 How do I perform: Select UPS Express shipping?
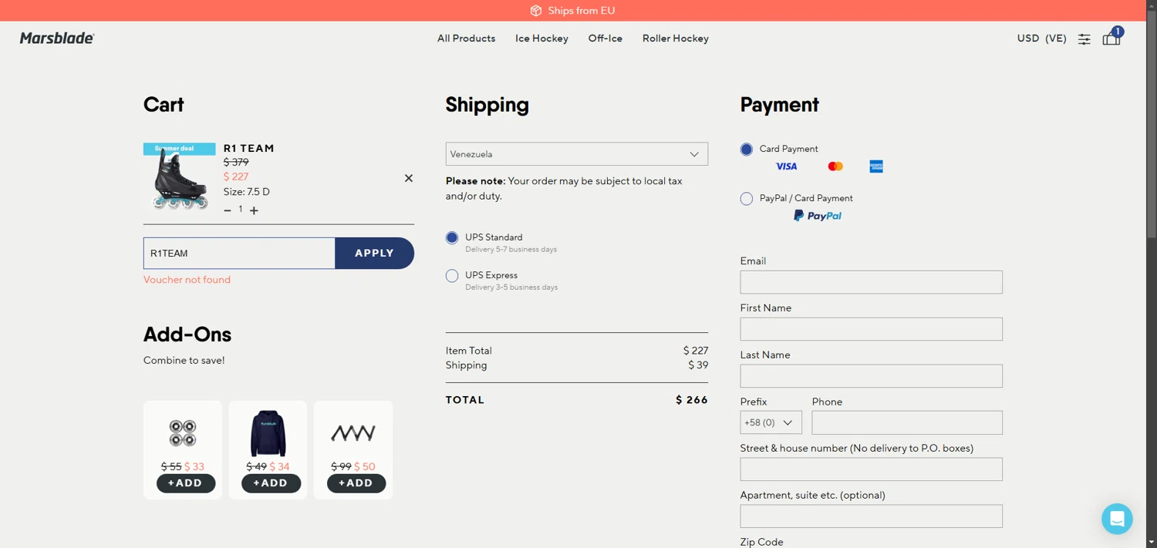[x=452, y=276]
